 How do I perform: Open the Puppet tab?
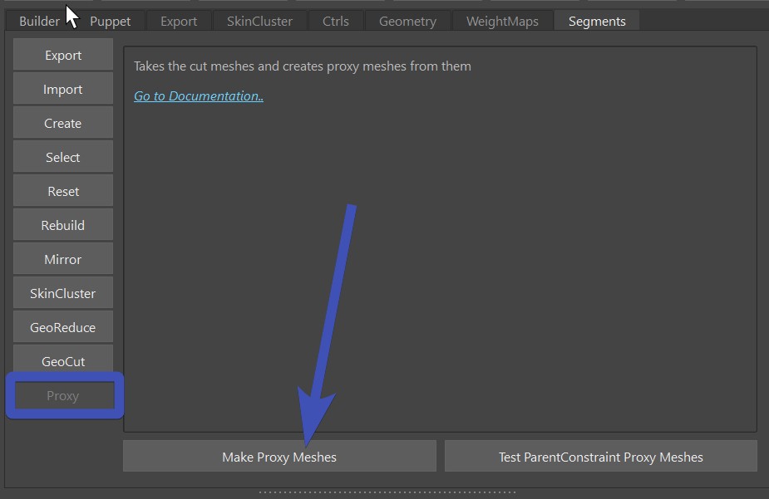[x=111, y=22]
